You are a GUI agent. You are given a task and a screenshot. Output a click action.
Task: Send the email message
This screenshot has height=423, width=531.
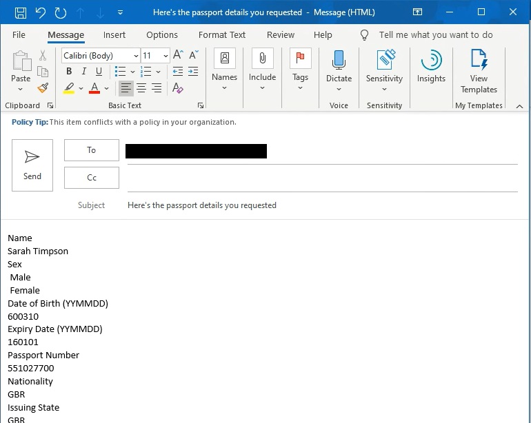(x=32, y=165)
